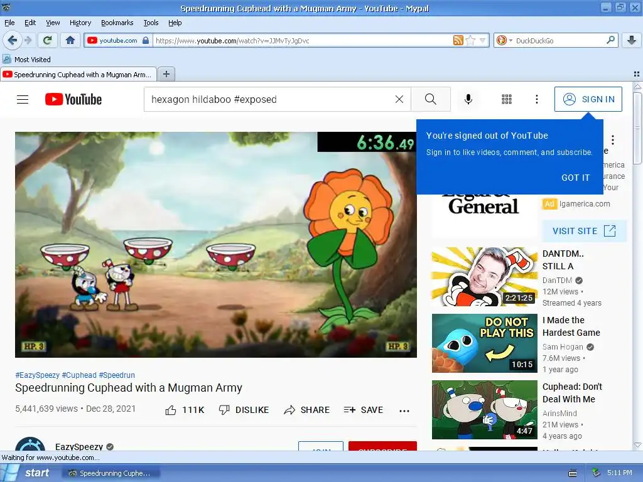Start voice search with the microphone

point(468,99)
